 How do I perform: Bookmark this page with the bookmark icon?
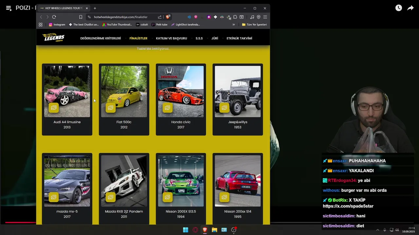click(81, 17)
